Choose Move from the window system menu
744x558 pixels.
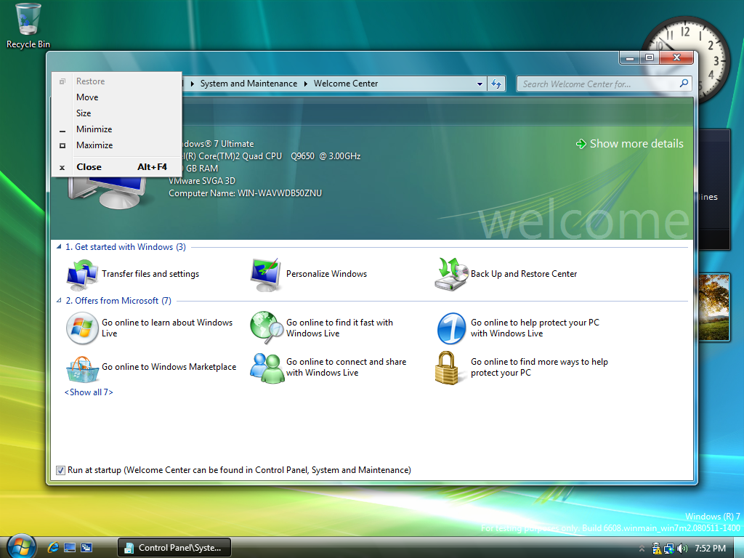[87, 97]
